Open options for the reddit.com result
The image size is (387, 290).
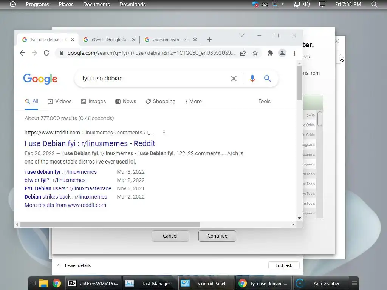tap(164, 133)
